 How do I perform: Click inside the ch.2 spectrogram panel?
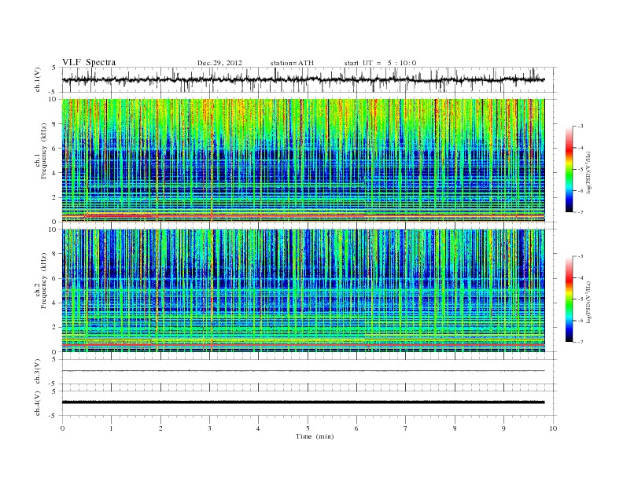303,291
